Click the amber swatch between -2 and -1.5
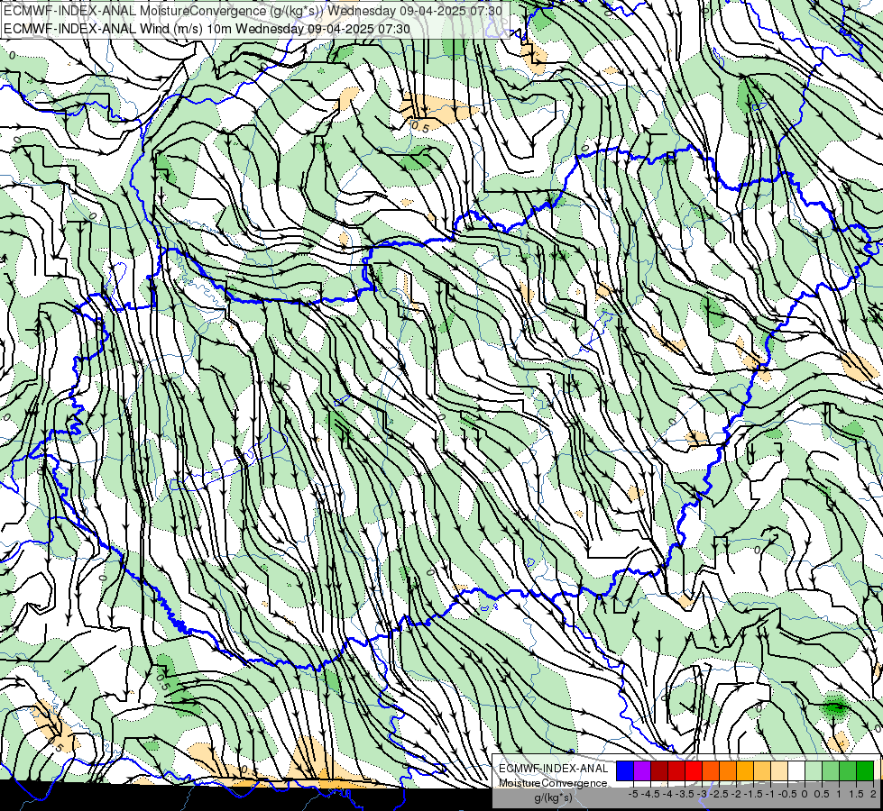Image resolution: width=883 pixels, height=811 pixels. coord(745,770)
